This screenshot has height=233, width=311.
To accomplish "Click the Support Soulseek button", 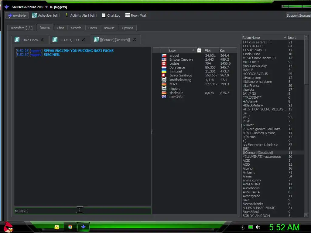I will (x=299, y=15).
